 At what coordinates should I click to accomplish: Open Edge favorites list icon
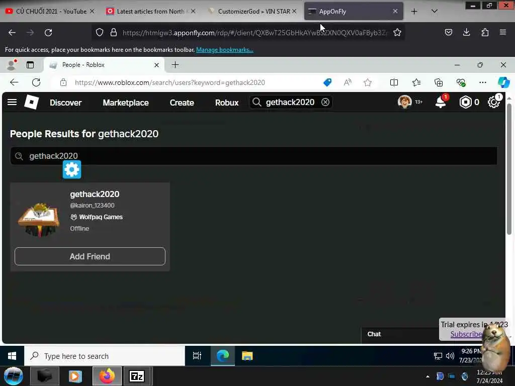pos(416,82)
